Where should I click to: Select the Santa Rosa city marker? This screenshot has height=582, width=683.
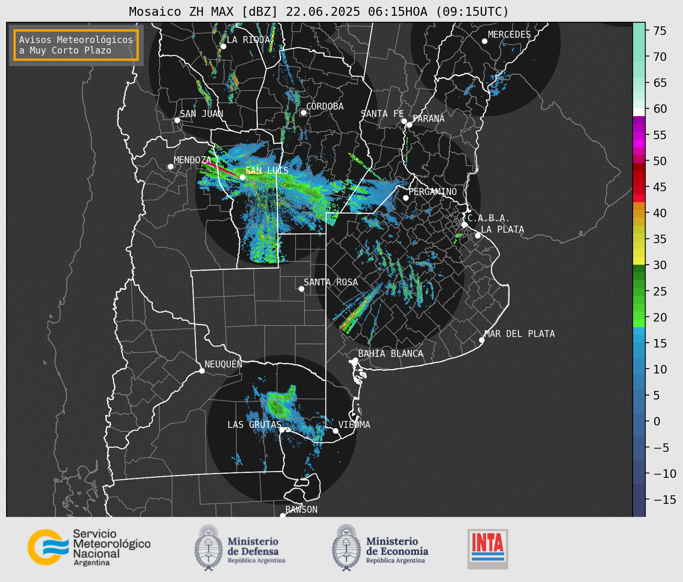click(301, 289)
